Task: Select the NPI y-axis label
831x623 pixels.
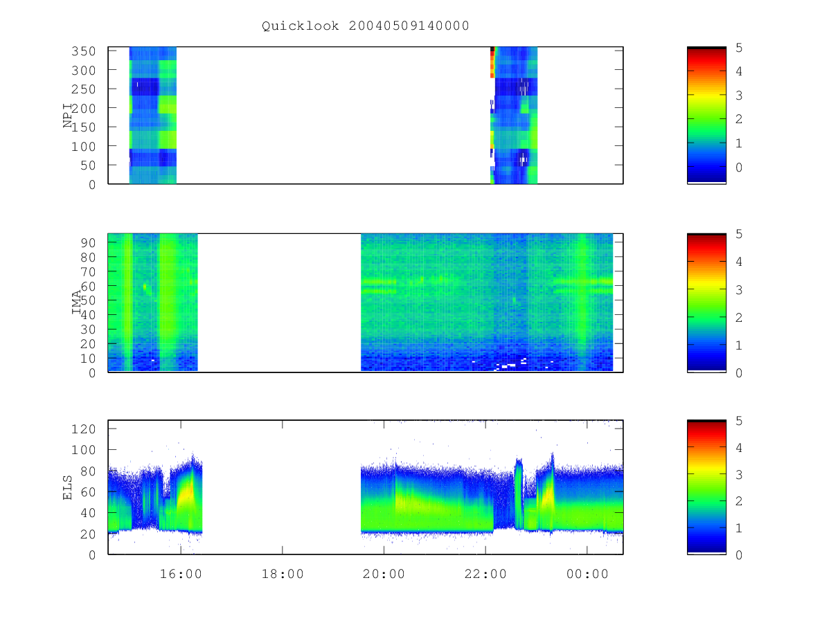Action: click(68, 116)
